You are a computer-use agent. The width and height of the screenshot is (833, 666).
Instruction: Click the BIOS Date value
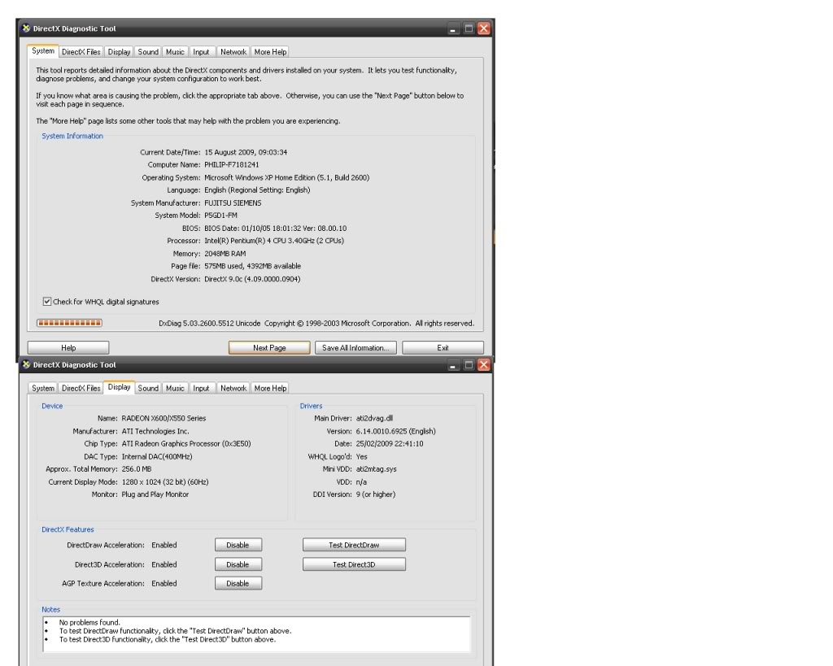coord(275,229)
